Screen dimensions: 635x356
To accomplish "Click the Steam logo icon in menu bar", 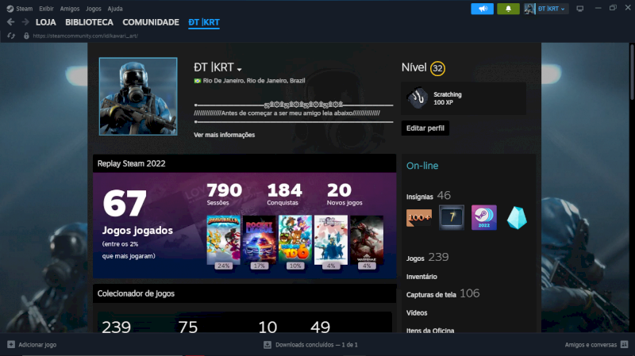I will tap(10, 9).
